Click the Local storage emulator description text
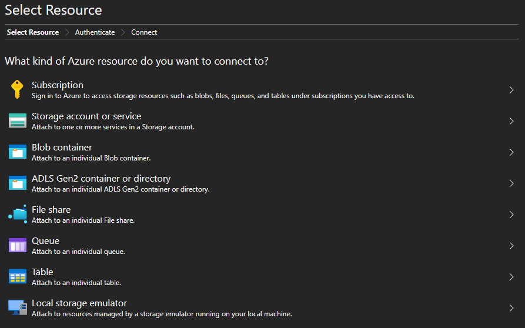Screen dimensions: 525x328 (162, 314)
